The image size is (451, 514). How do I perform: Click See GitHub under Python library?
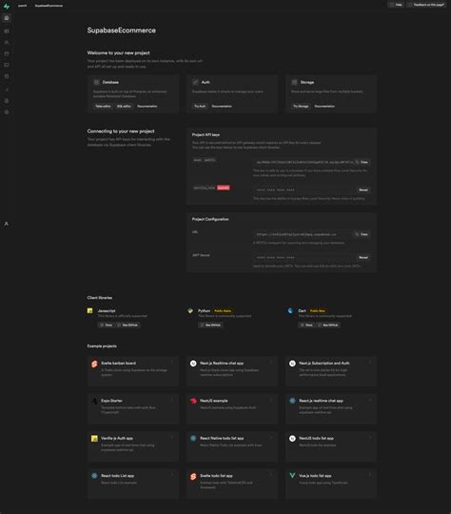(210, 325)
